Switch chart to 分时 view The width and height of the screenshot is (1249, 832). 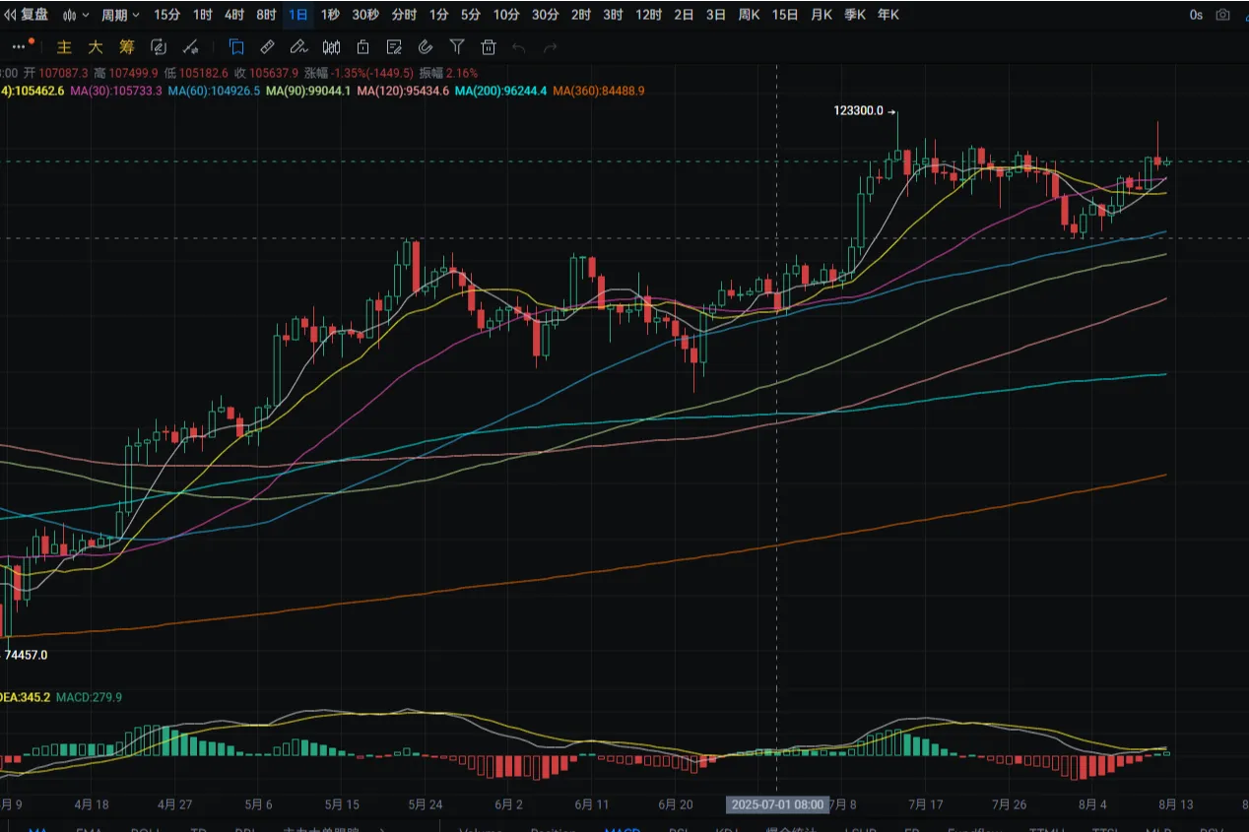[x=404, y=15]
